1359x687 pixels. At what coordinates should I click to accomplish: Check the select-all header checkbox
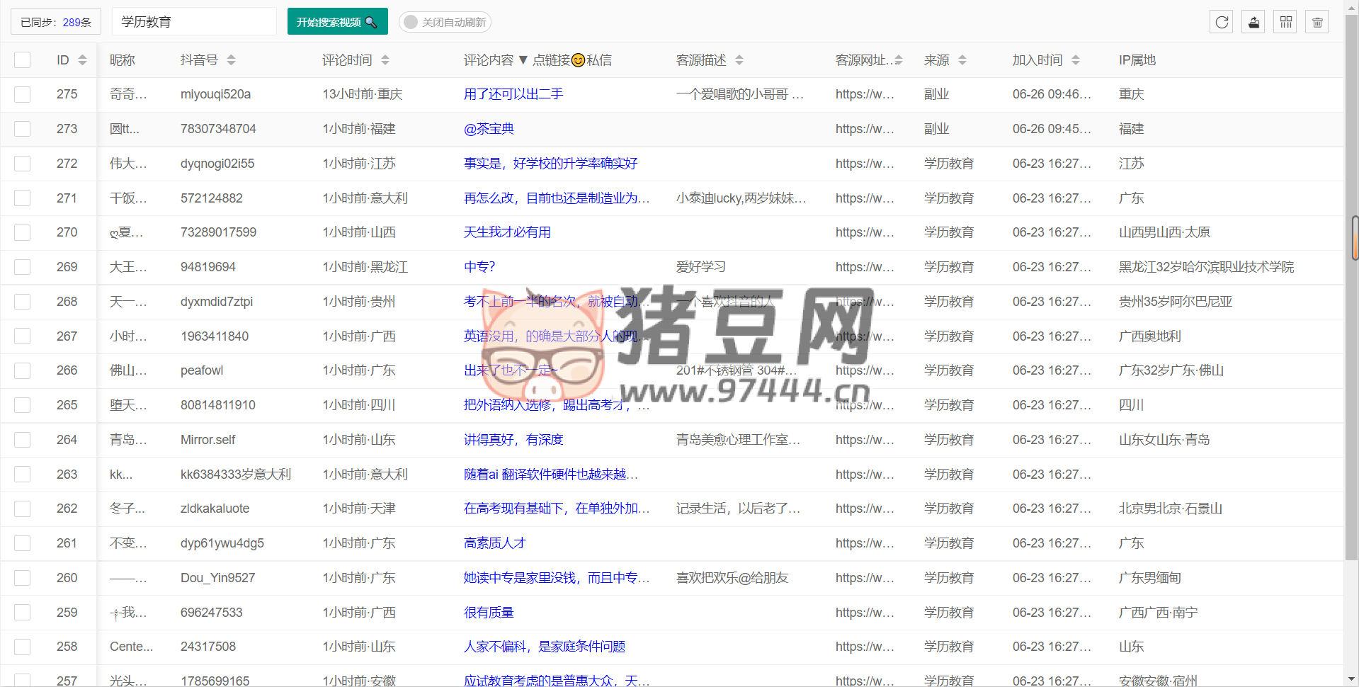23,60
